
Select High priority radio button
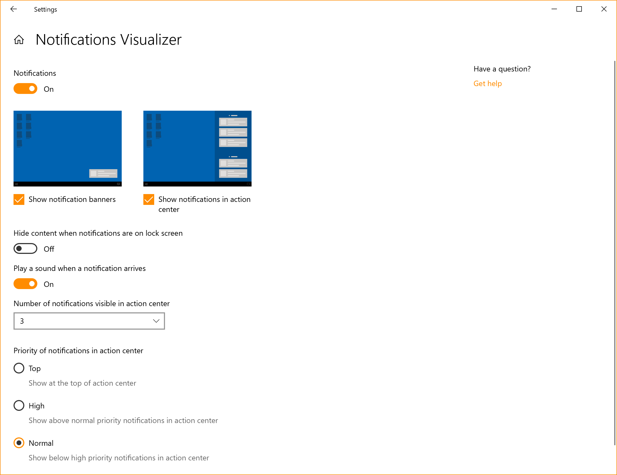[x=19, y=405]
